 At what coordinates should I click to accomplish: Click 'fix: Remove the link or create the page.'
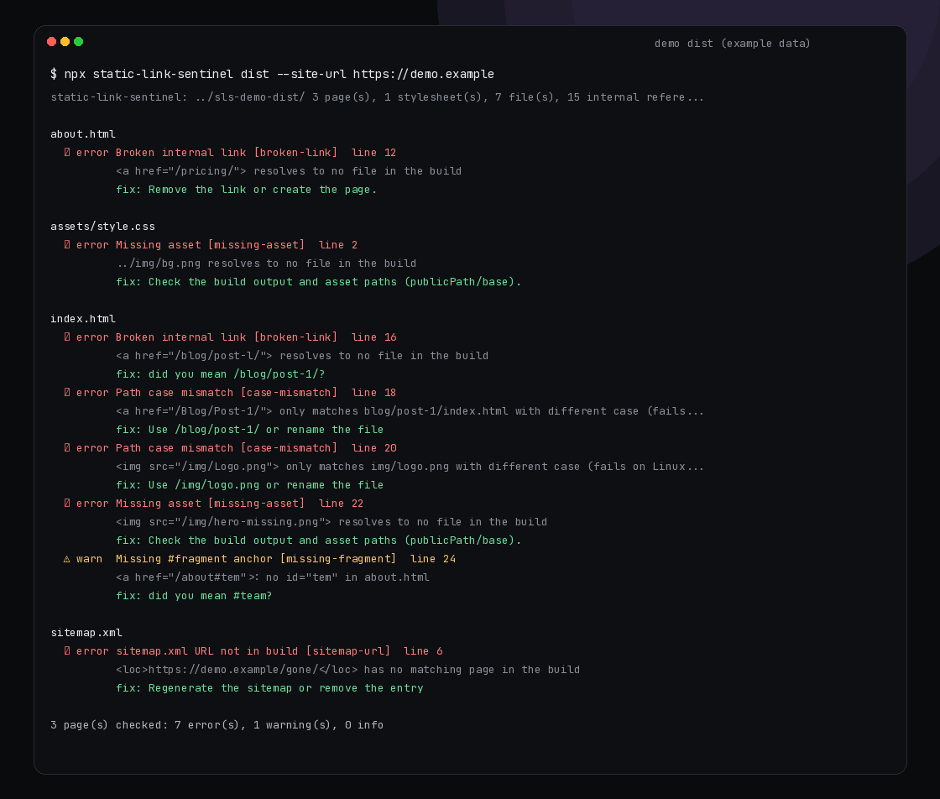click(247, 190)
